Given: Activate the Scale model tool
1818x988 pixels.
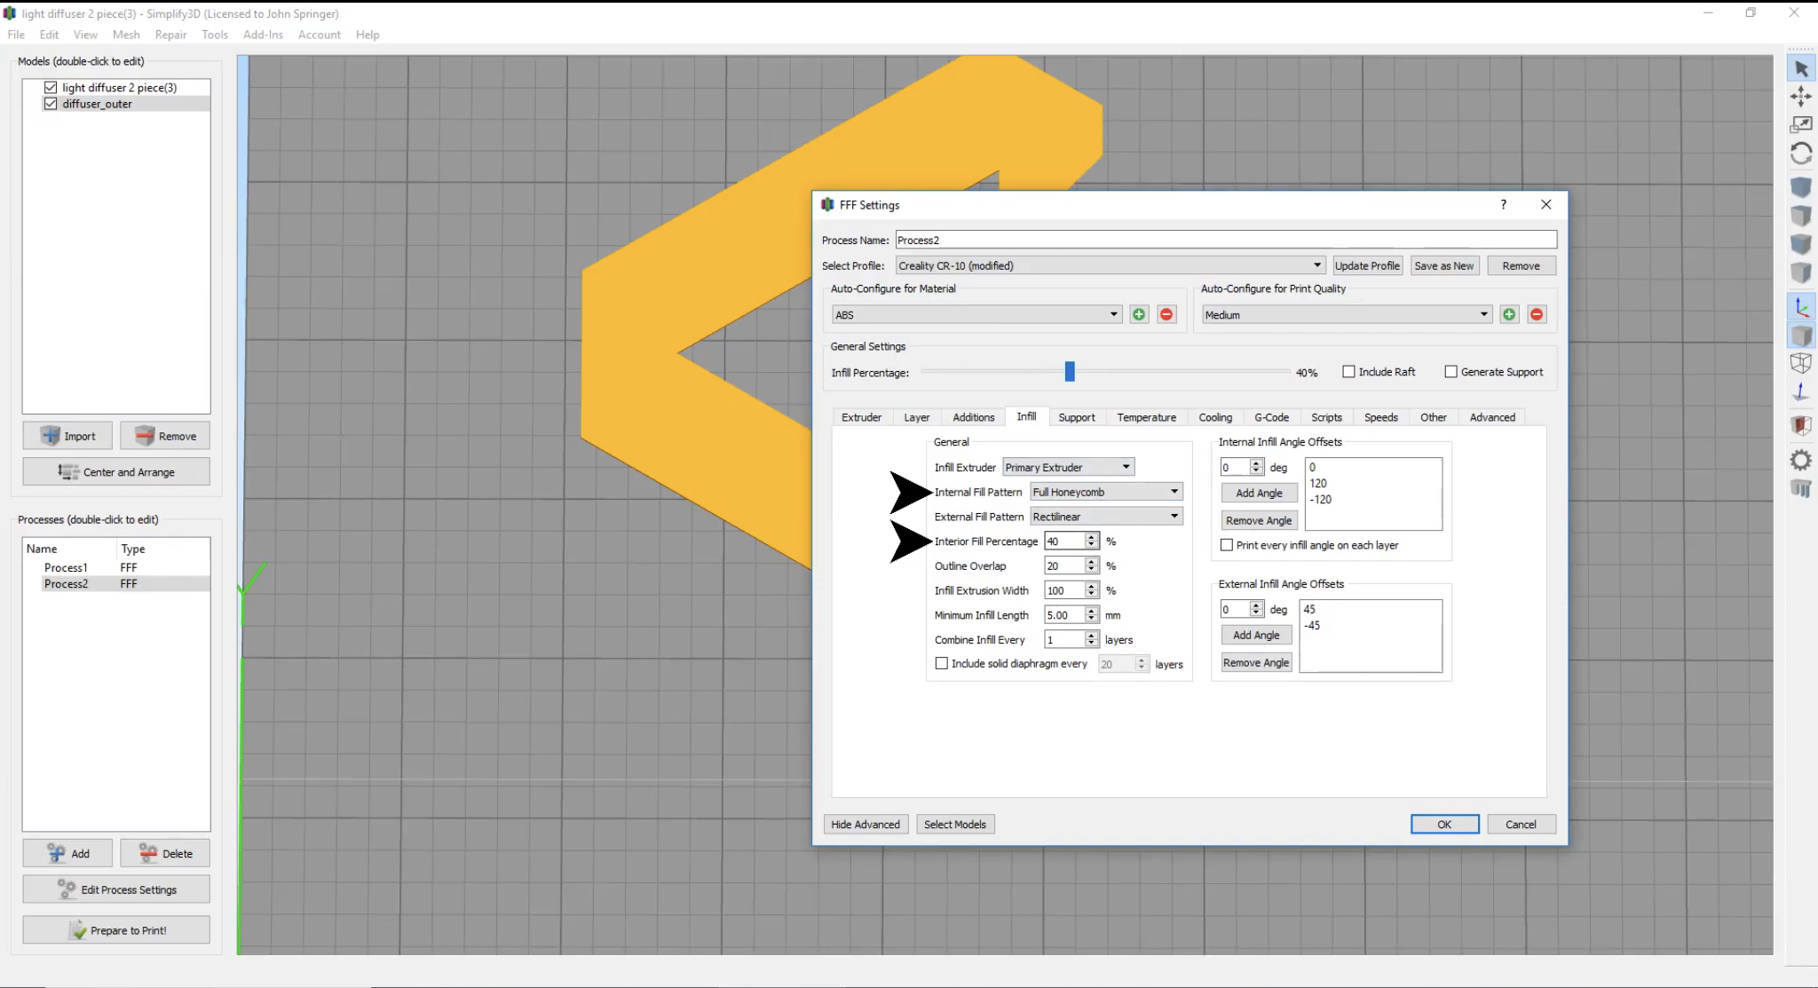Looking at the screenshot, I should (x=1800, y=125).
